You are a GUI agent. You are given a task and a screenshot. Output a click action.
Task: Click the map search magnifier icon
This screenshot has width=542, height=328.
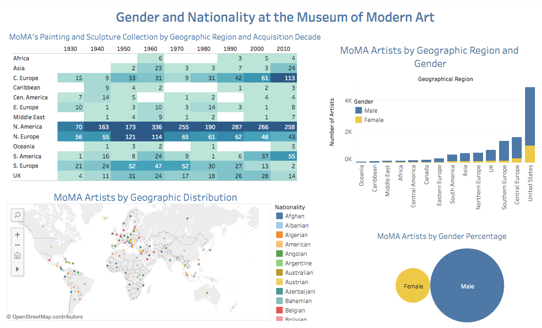click(17, 215)
